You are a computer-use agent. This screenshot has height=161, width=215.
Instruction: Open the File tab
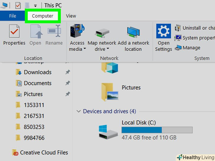(12, 16)
